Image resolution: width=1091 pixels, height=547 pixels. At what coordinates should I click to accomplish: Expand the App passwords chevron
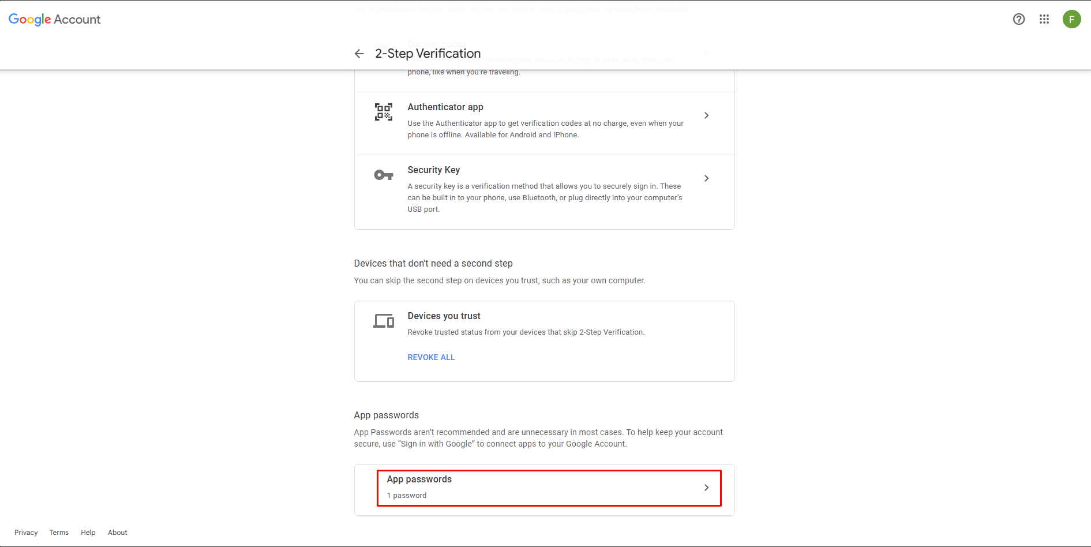pos(706,488)
